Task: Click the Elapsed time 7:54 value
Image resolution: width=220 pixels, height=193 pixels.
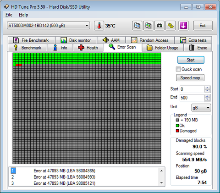Action: pyautogui.click(x=202, y=182)
